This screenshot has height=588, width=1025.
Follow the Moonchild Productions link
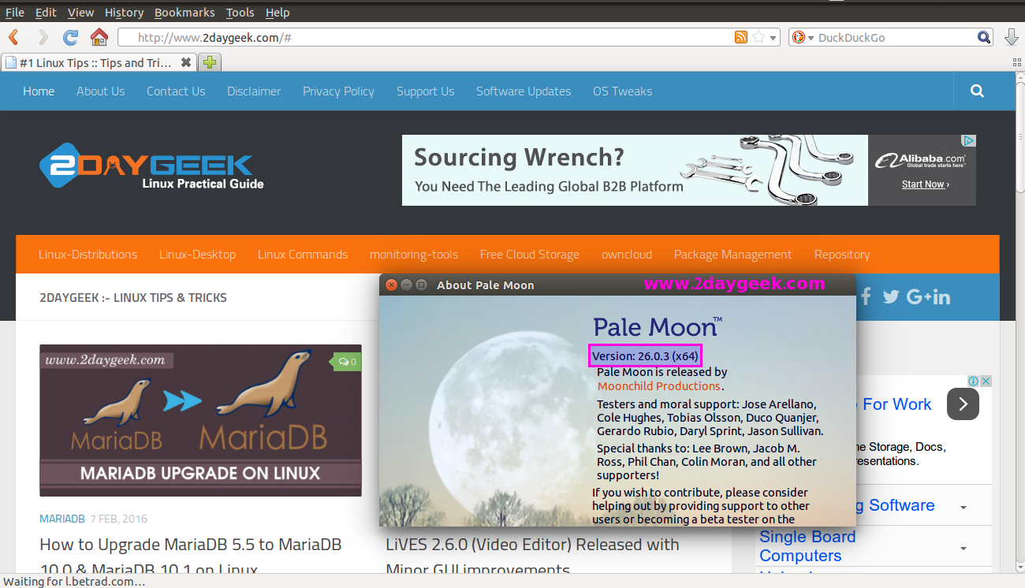tap(659, 386)
